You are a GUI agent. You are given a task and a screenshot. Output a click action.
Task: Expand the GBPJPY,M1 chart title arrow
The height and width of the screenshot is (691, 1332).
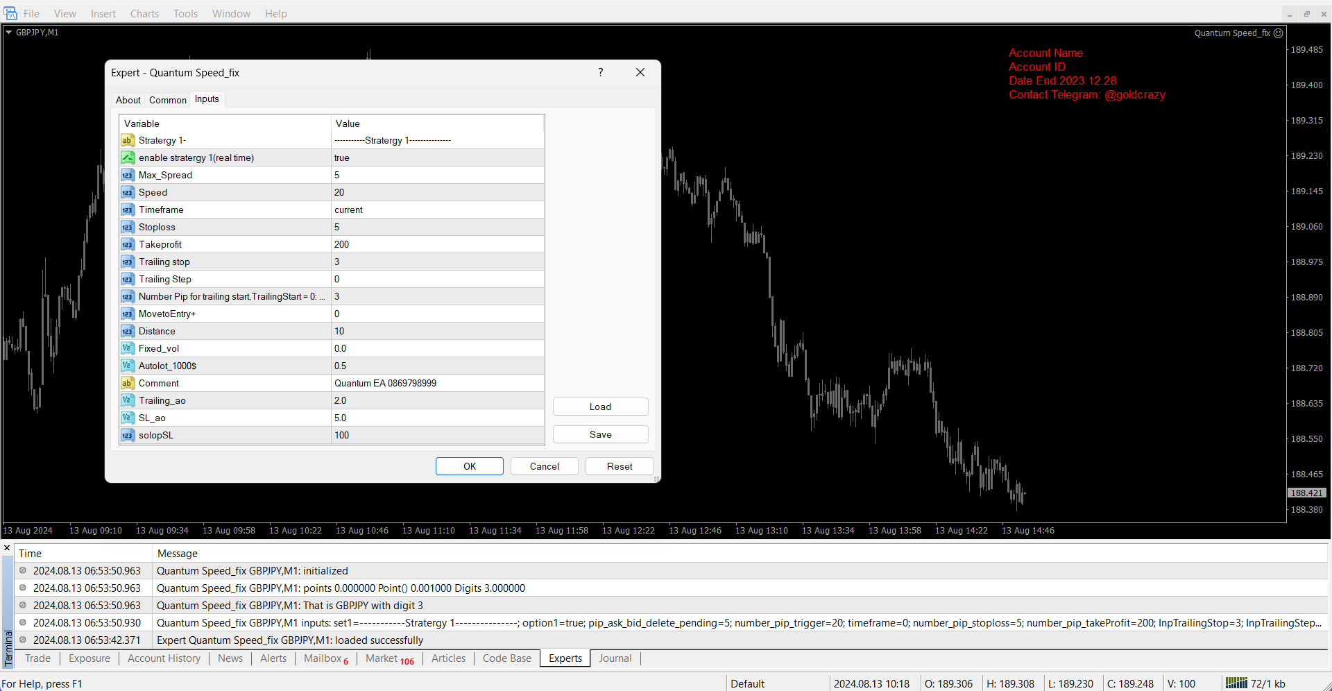pyautogui.click(x=9, y=33)
